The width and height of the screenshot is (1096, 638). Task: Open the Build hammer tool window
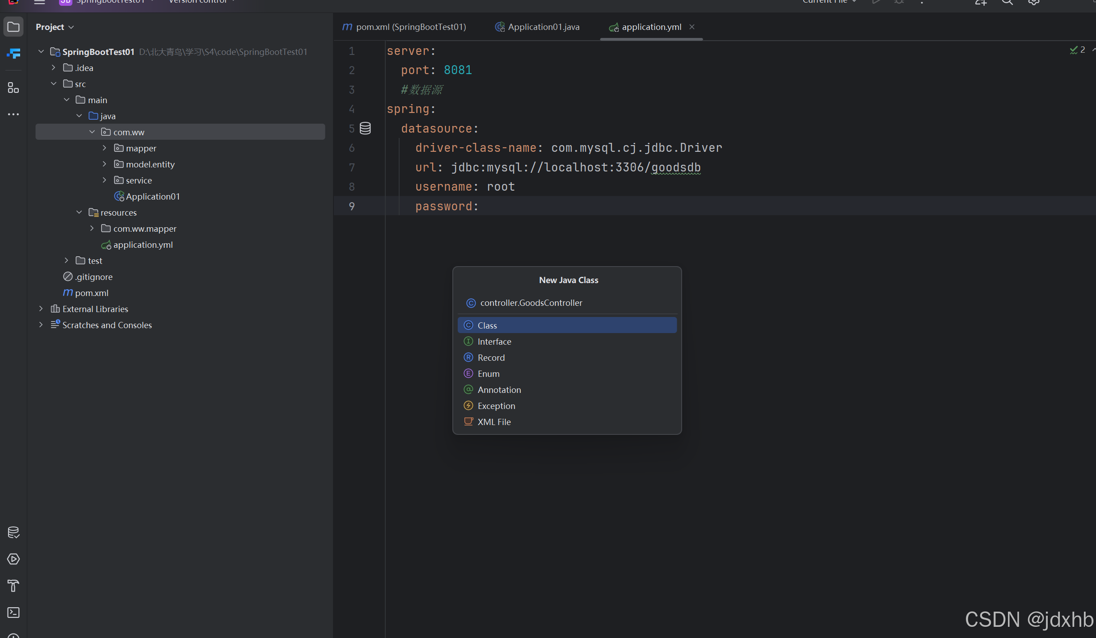[x=13, y=586]
